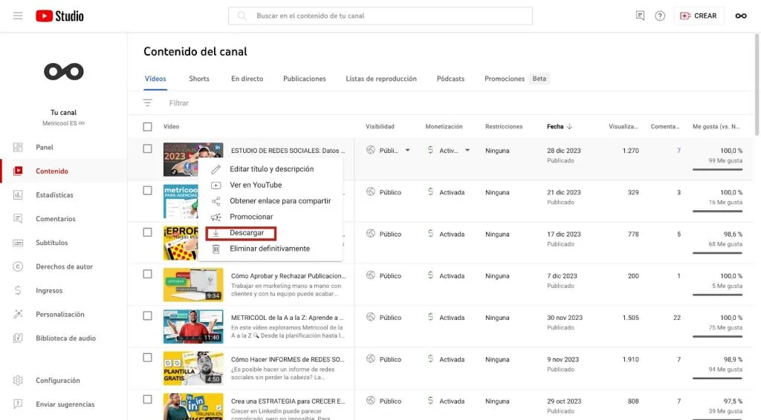Check the box for the first video row
The height and width of the screenshot is (420, 761).
[x=147, y=149]
